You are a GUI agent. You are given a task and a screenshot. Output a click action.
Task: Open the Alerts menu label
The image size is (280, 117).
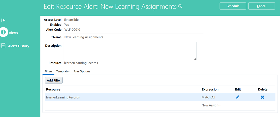point(13,33)
